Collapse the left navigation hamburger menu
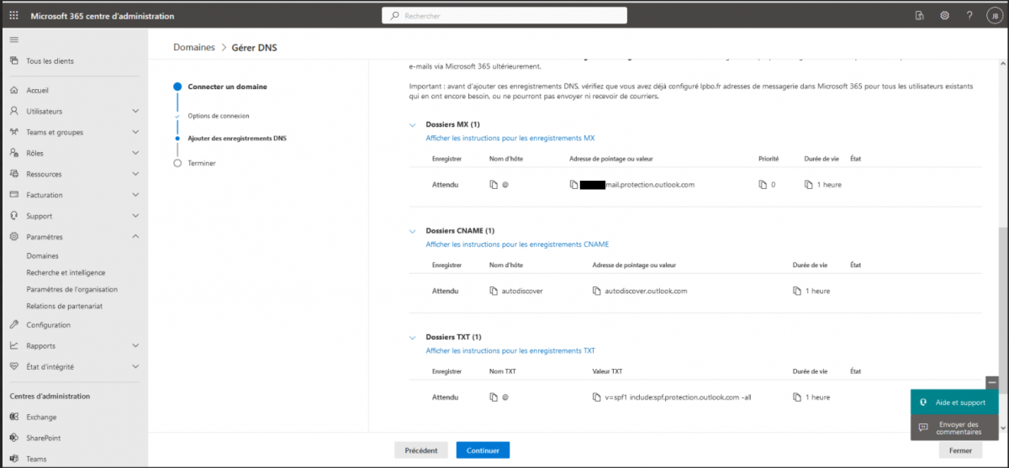Viewport: 1009px width, 468px height. (x=13, y=39)
